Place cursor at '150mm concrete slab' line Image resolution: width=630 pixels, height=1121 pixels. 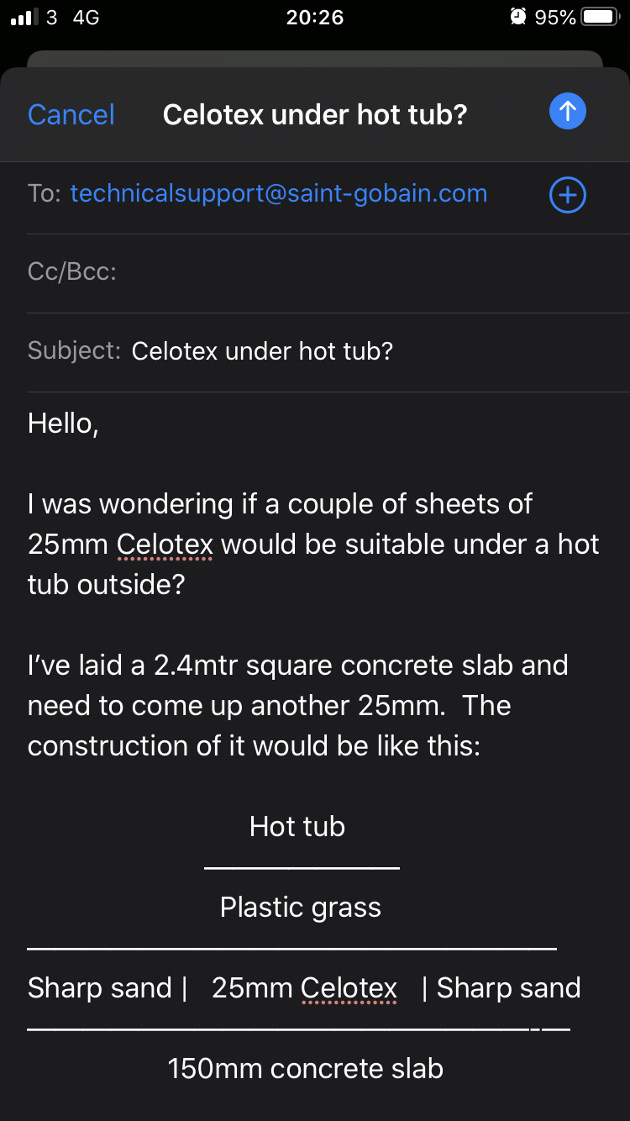[305, 1069]
